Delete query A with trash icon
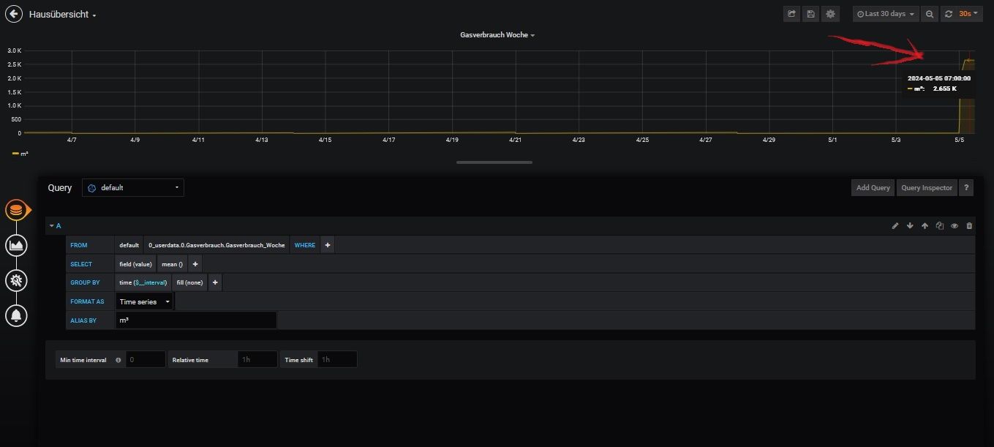Image resolution: width=994 pixels, height=447 pixels. click(970, 226)
